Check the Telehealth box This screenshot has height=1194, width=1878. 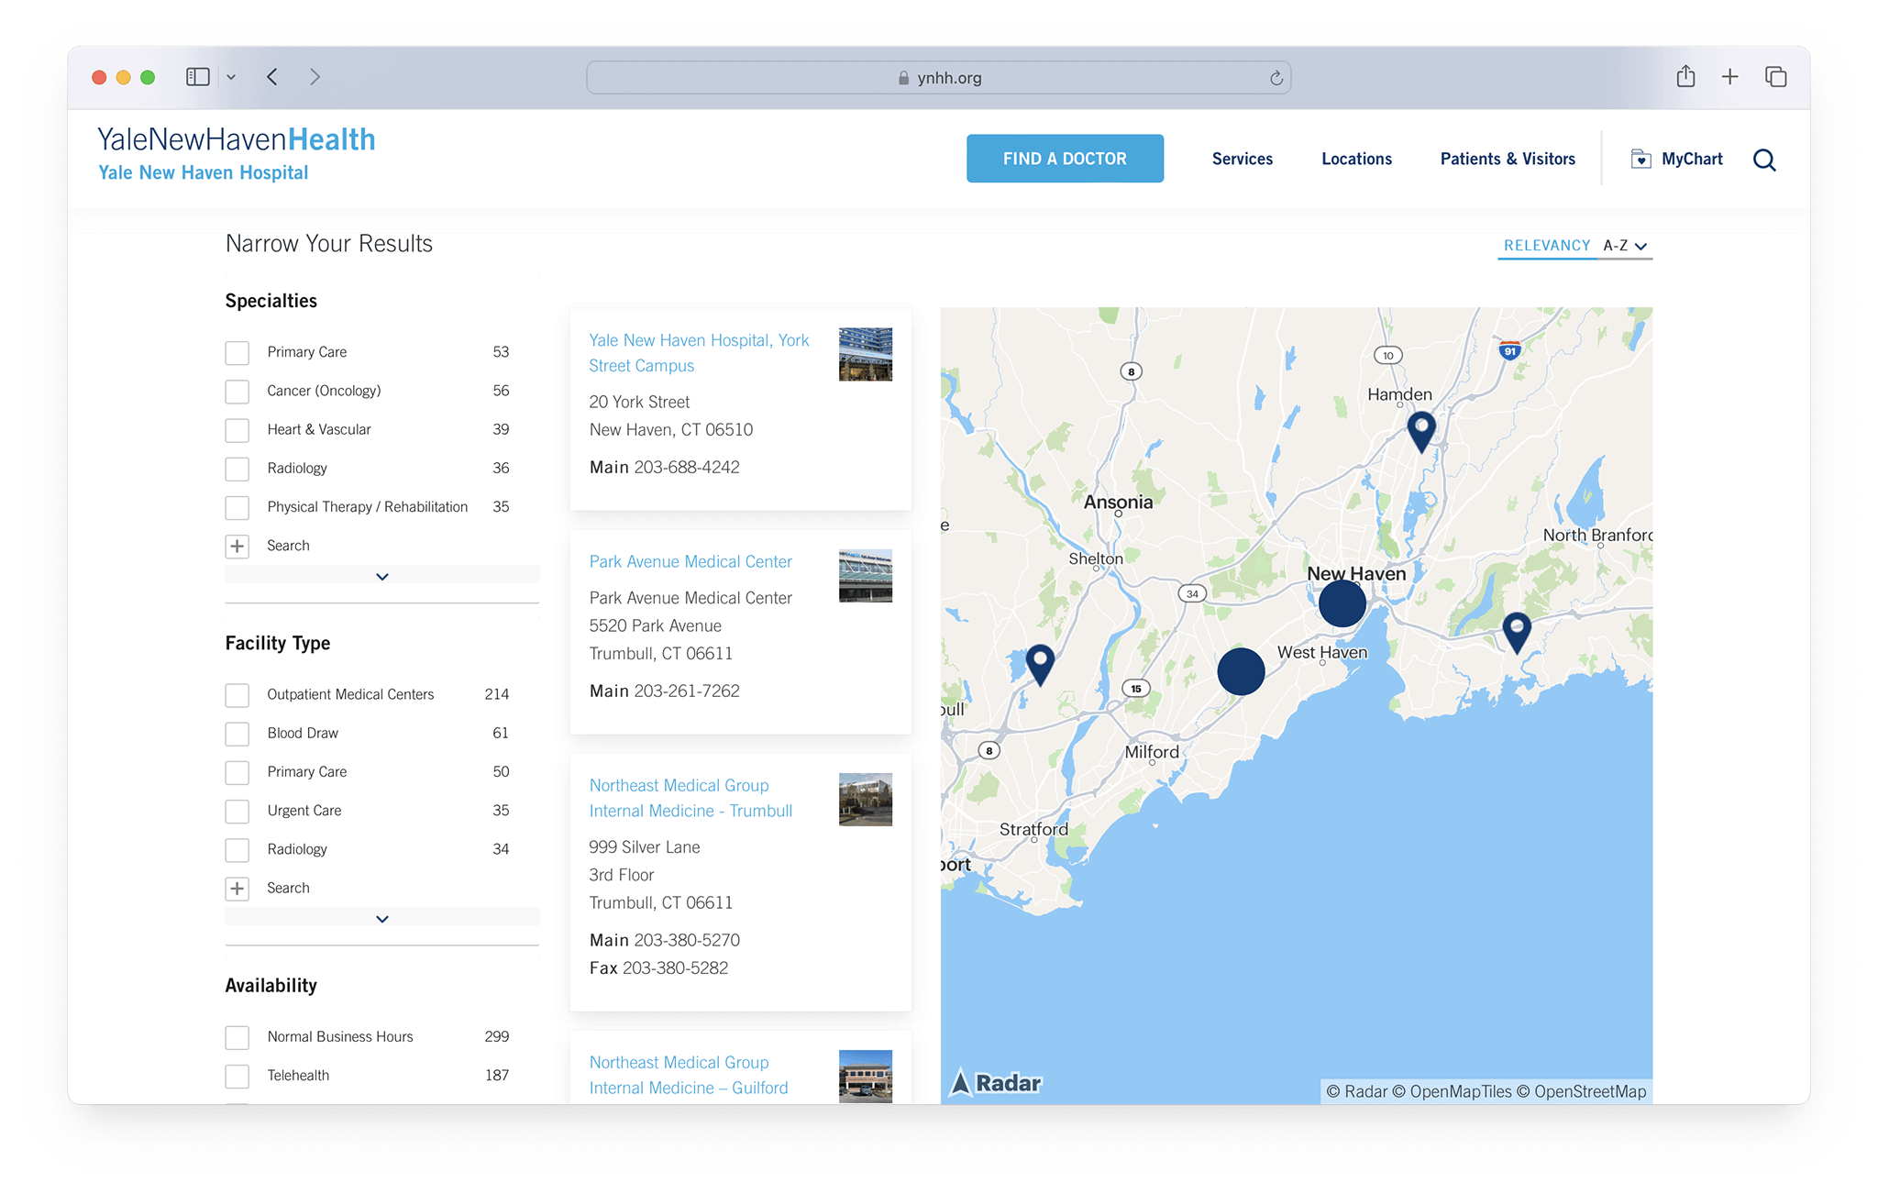point(238,1076)
